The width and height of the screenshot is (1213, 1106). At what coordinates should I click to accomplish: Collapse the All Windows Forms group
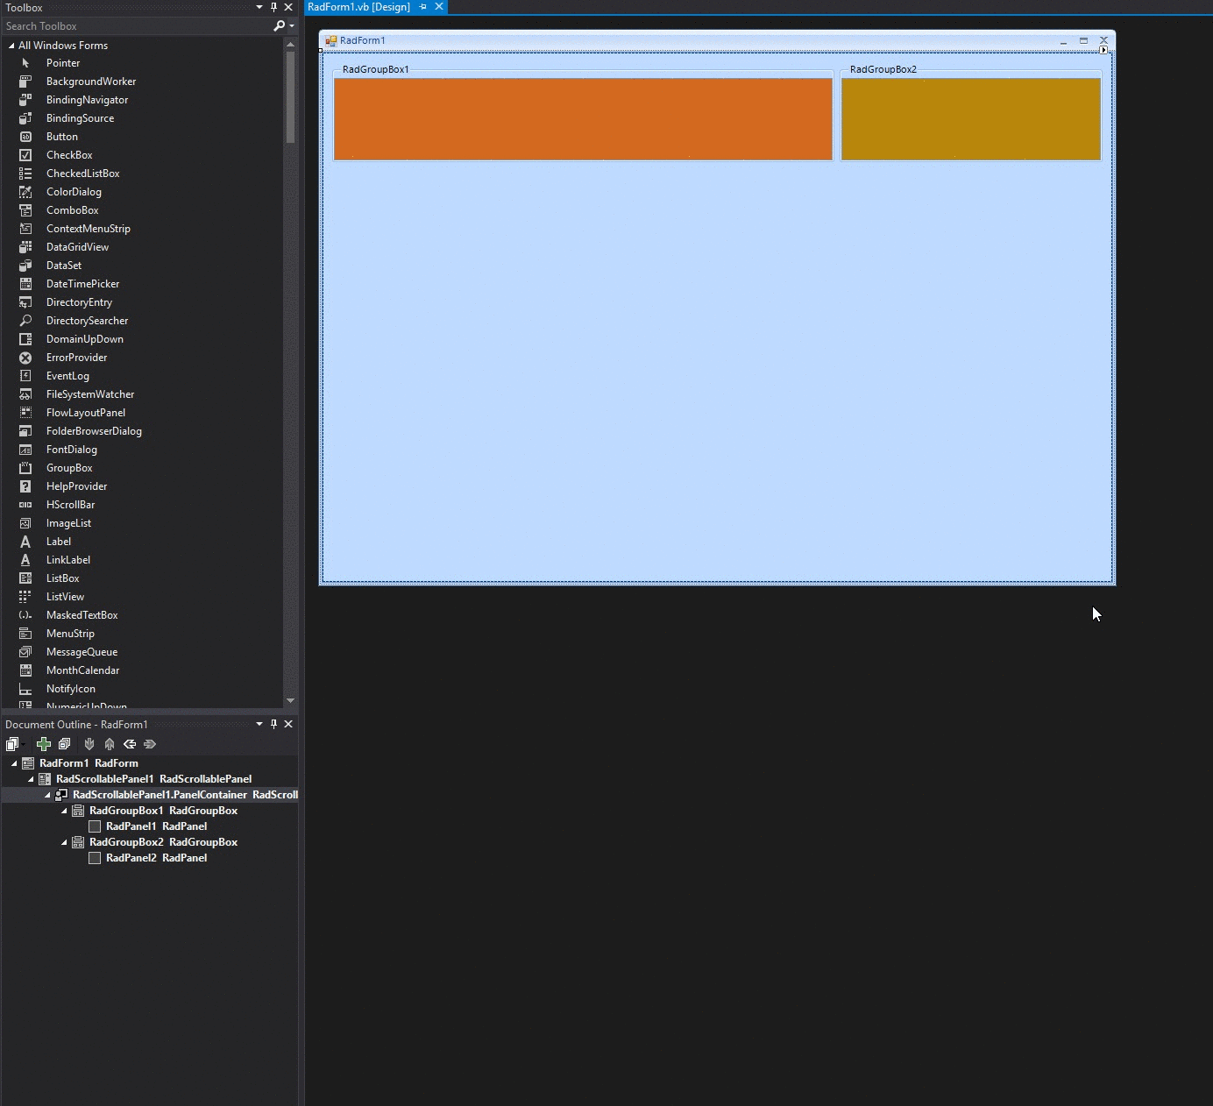[x=11, y=46]
